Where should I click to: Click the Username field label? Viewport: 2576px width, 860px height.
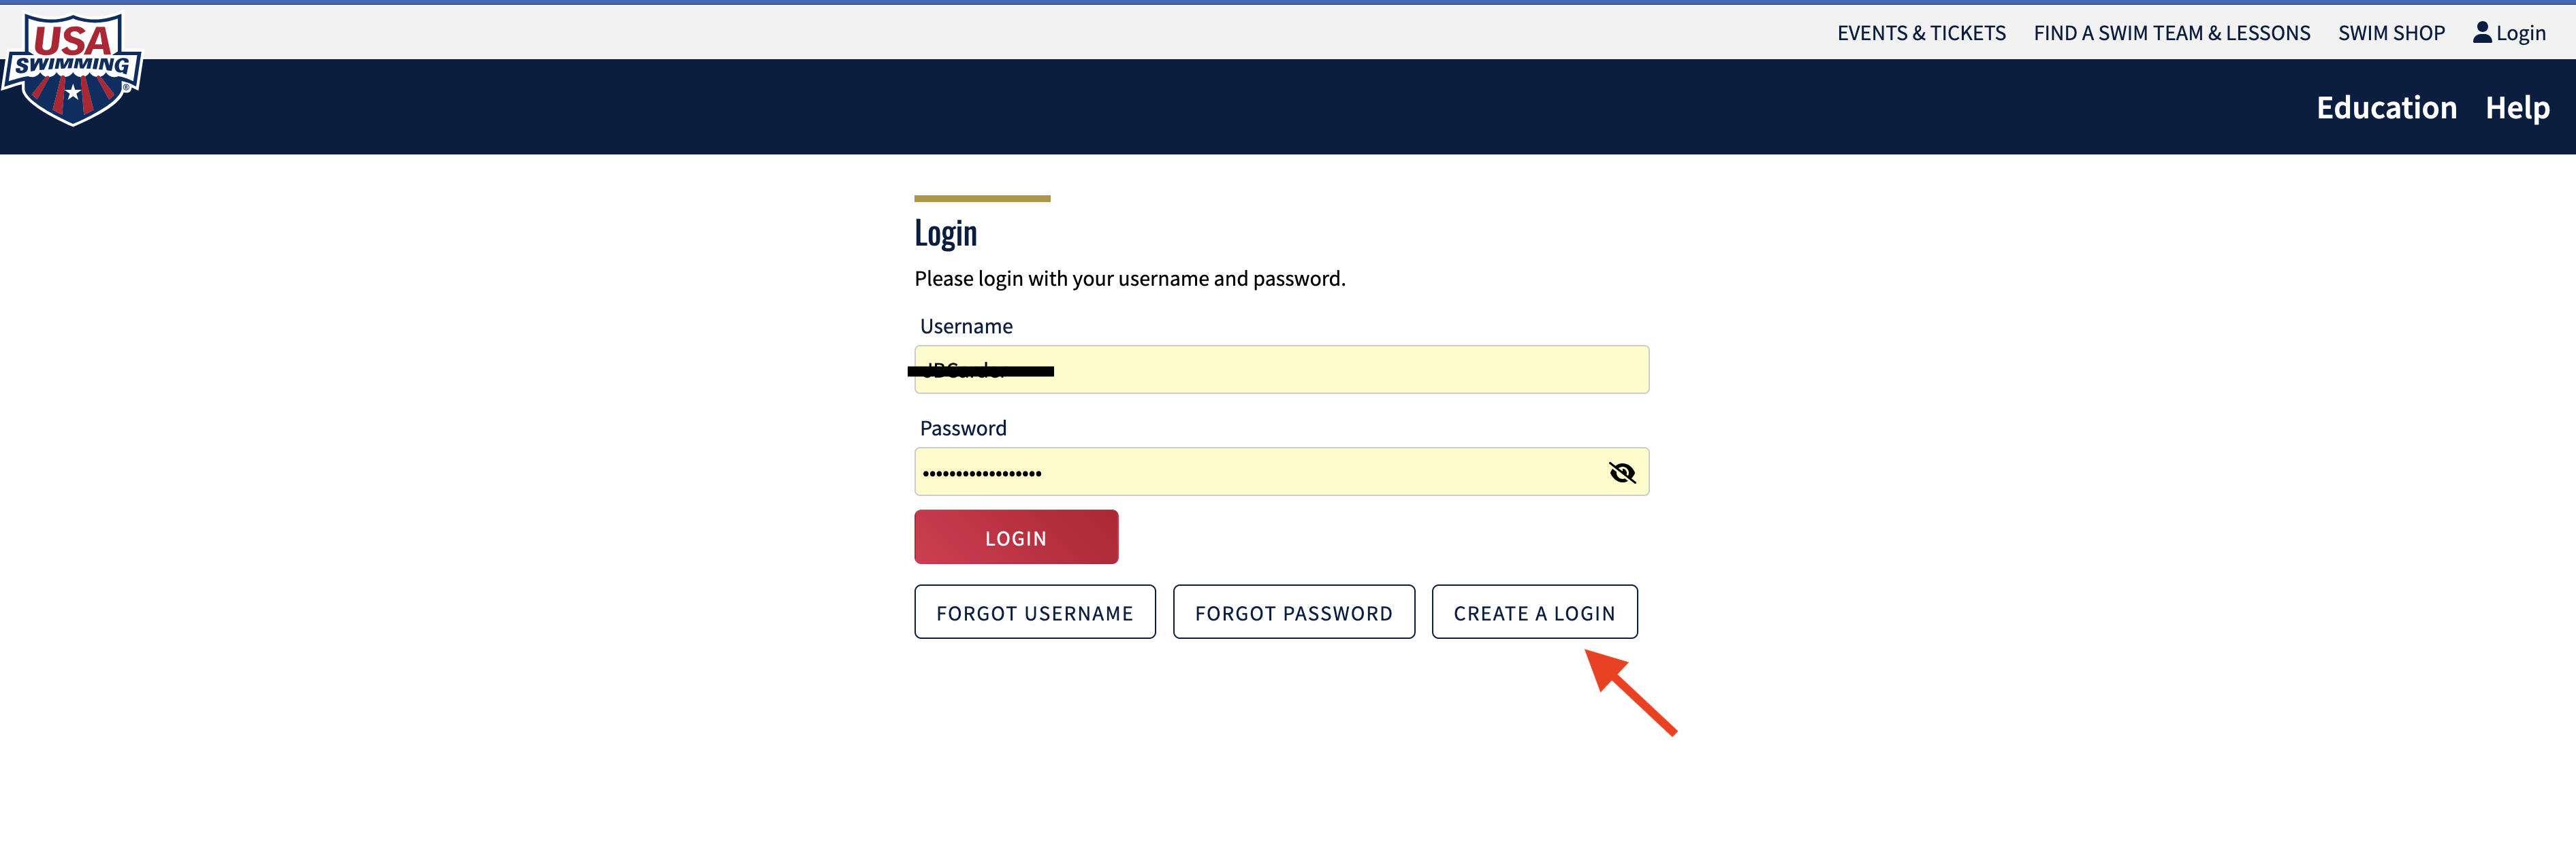point(965,327)
